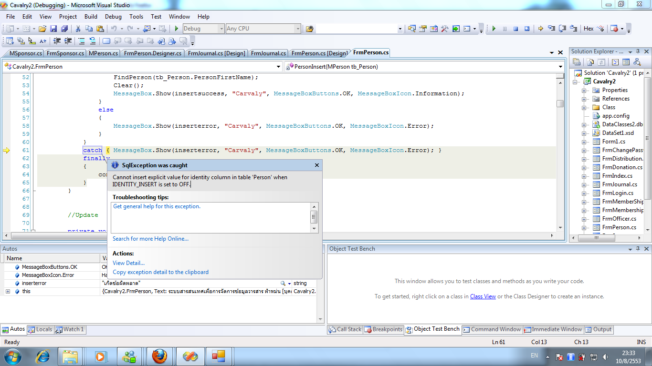652x366 pixels.
Task: Click Properties icon in Solution Explorer toolbar
Action: coord(577,62)
